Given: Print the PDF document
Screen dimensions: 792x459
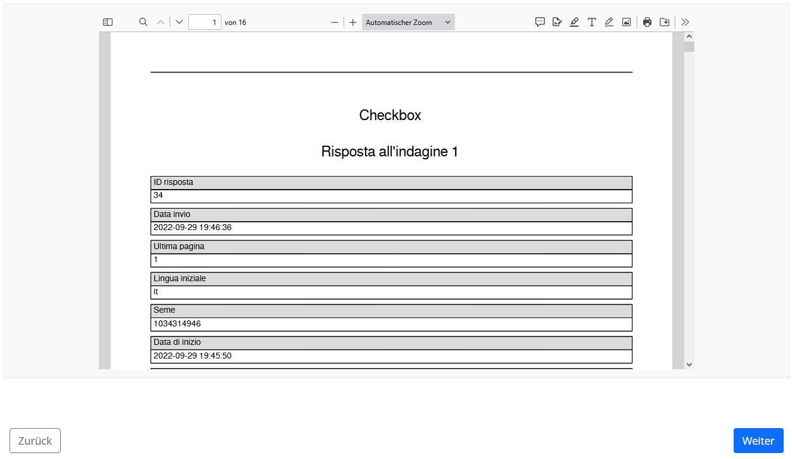Looking at the screenshot, I should [647, 22].
